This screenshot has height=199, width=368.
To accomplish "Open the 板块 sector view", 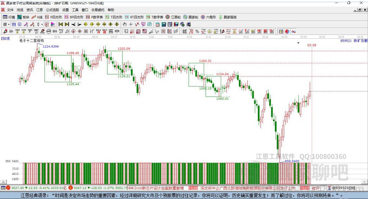I will tap(23, 17).
